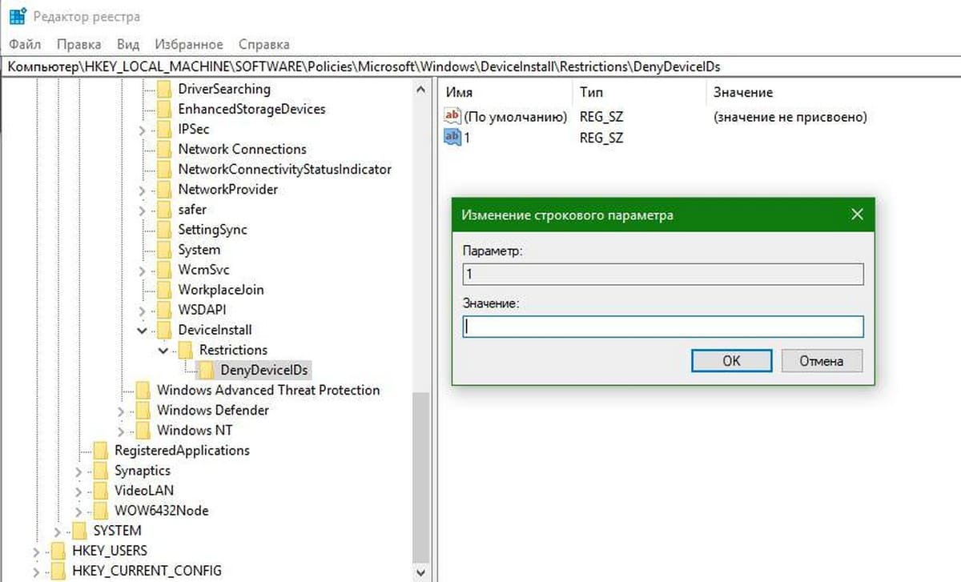Expand the IPSec key
The height and width of the screenshot is (582, 961).
coord(143,129)
